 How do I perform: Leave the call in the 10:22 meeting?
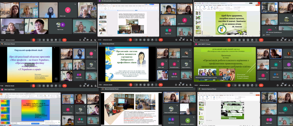[x=261, y=85]
